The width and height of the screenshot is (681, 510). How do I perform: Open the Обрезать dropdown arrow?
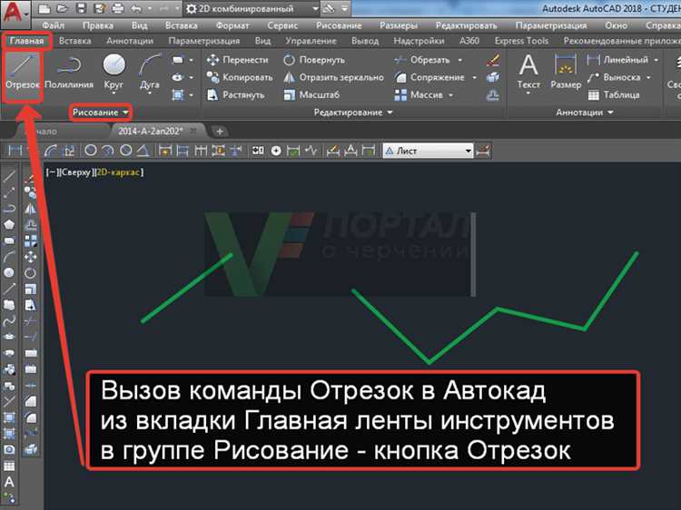[x=460, y=60]
